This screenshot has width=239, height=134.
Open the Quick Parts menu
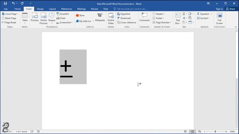(x=185, y=14)
